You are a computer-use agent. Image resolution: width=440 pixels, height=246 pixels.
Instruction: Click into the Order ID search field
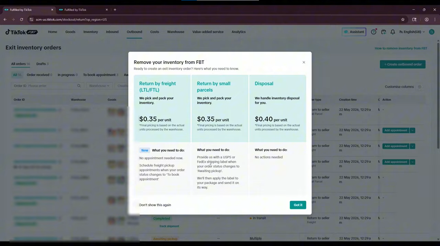pos(48,86)
